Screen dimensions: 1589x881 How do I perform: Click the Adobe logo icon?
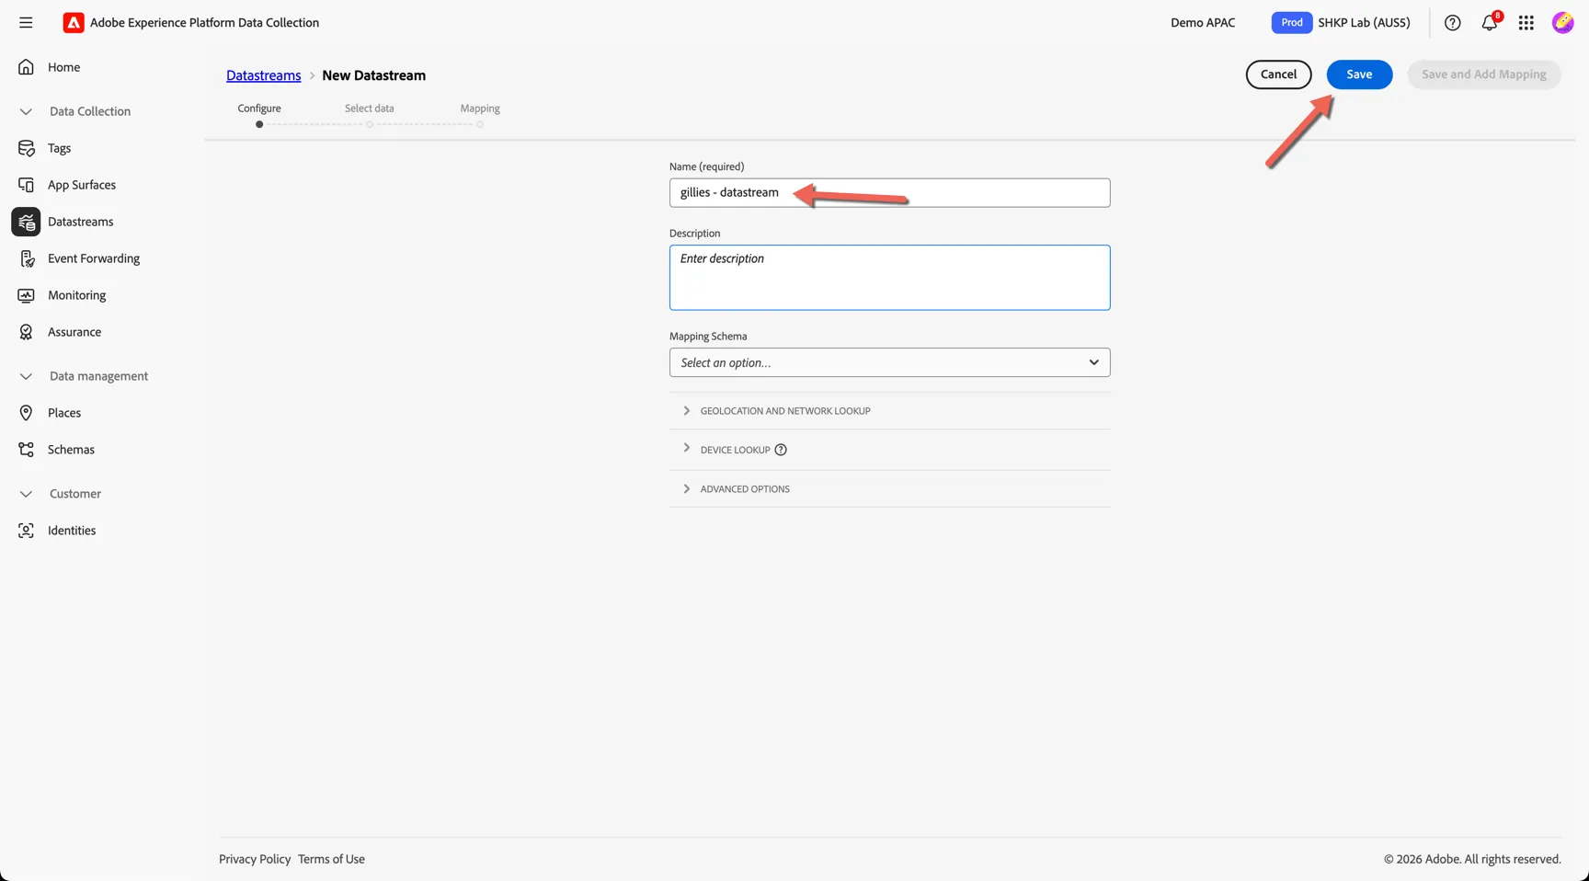pyautogui.click(x=74, y=22)
